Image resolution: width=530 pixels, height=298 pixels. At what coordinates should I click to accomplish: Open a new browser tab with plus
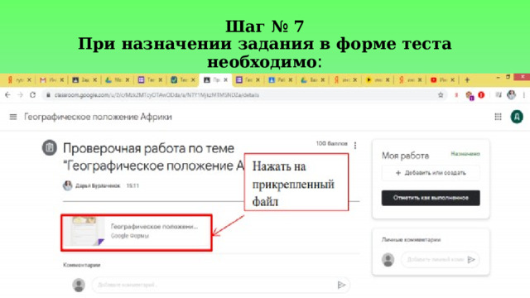(467, 80)
